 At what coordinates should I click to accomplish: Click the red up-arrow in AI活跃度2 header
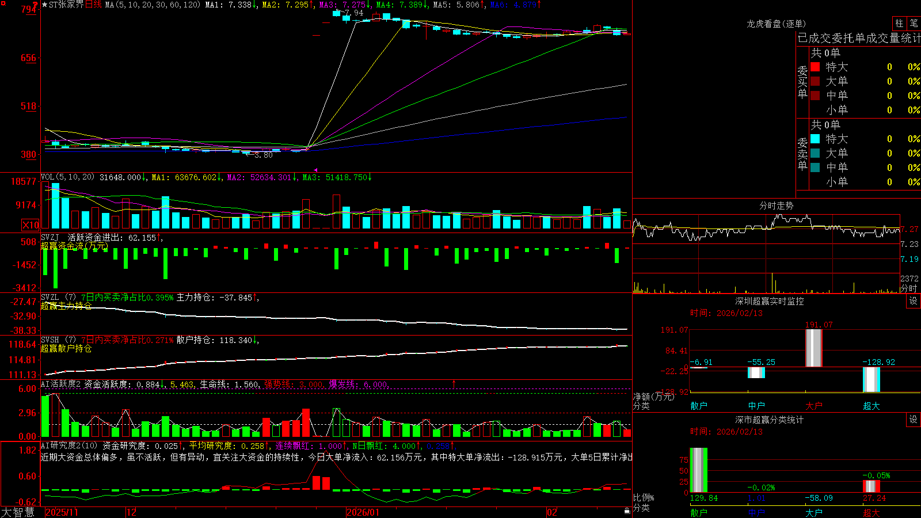(x=454, y=383)
